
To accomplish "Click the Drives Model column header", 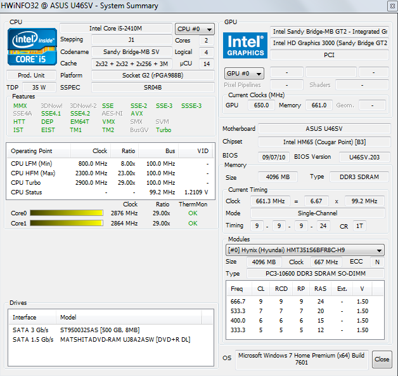I will pos(129,317).
